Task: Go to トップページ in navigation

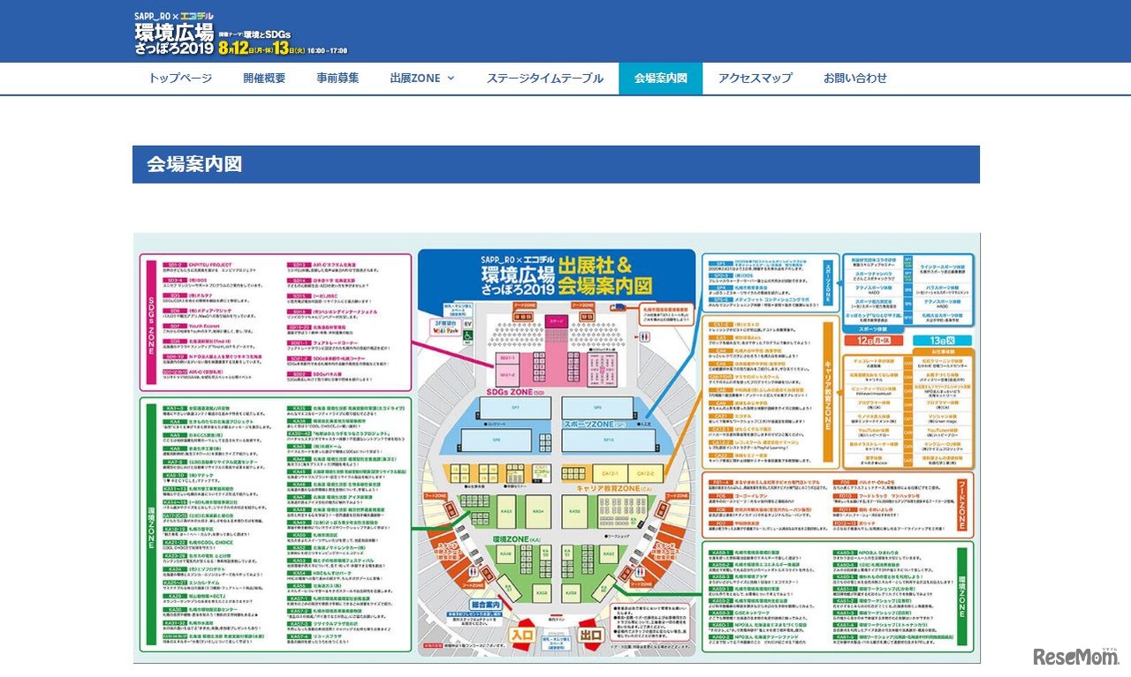Action: click(x=180, y=78)
